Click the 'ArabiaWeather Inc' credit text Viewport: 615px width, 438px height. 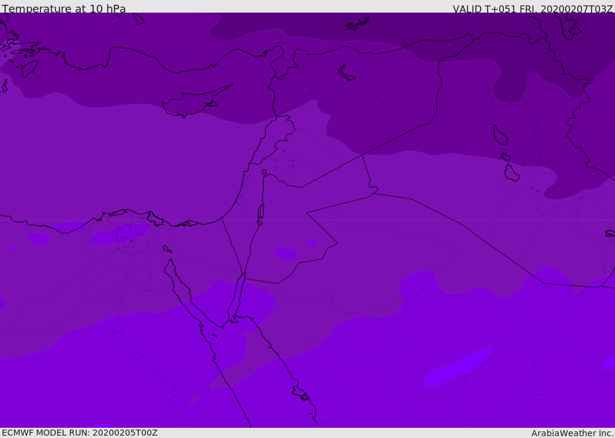(572, 433)
